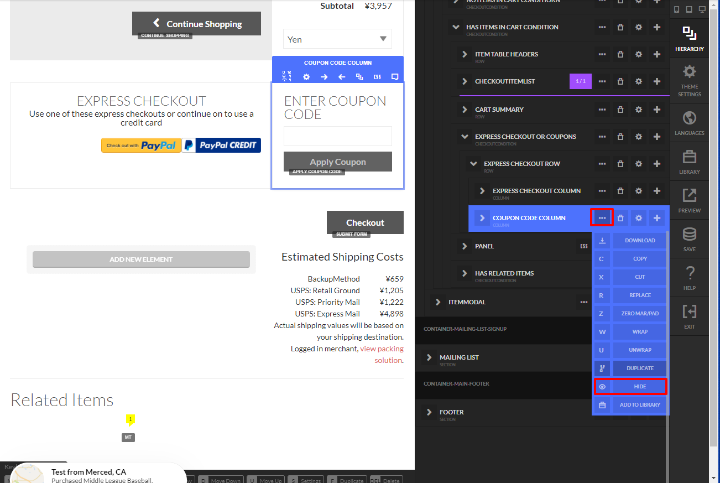720x483 pixels.
Task: Expand the Item Table Headers node
Action: point(465,54)
